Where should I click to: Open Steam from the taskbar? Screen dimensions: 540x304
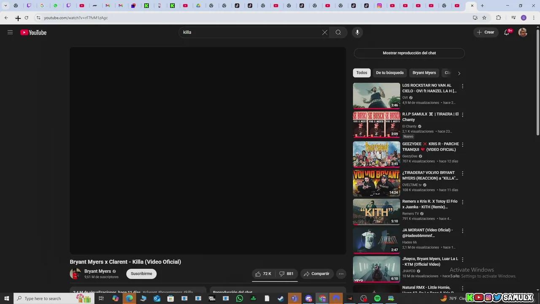point(281,299)
